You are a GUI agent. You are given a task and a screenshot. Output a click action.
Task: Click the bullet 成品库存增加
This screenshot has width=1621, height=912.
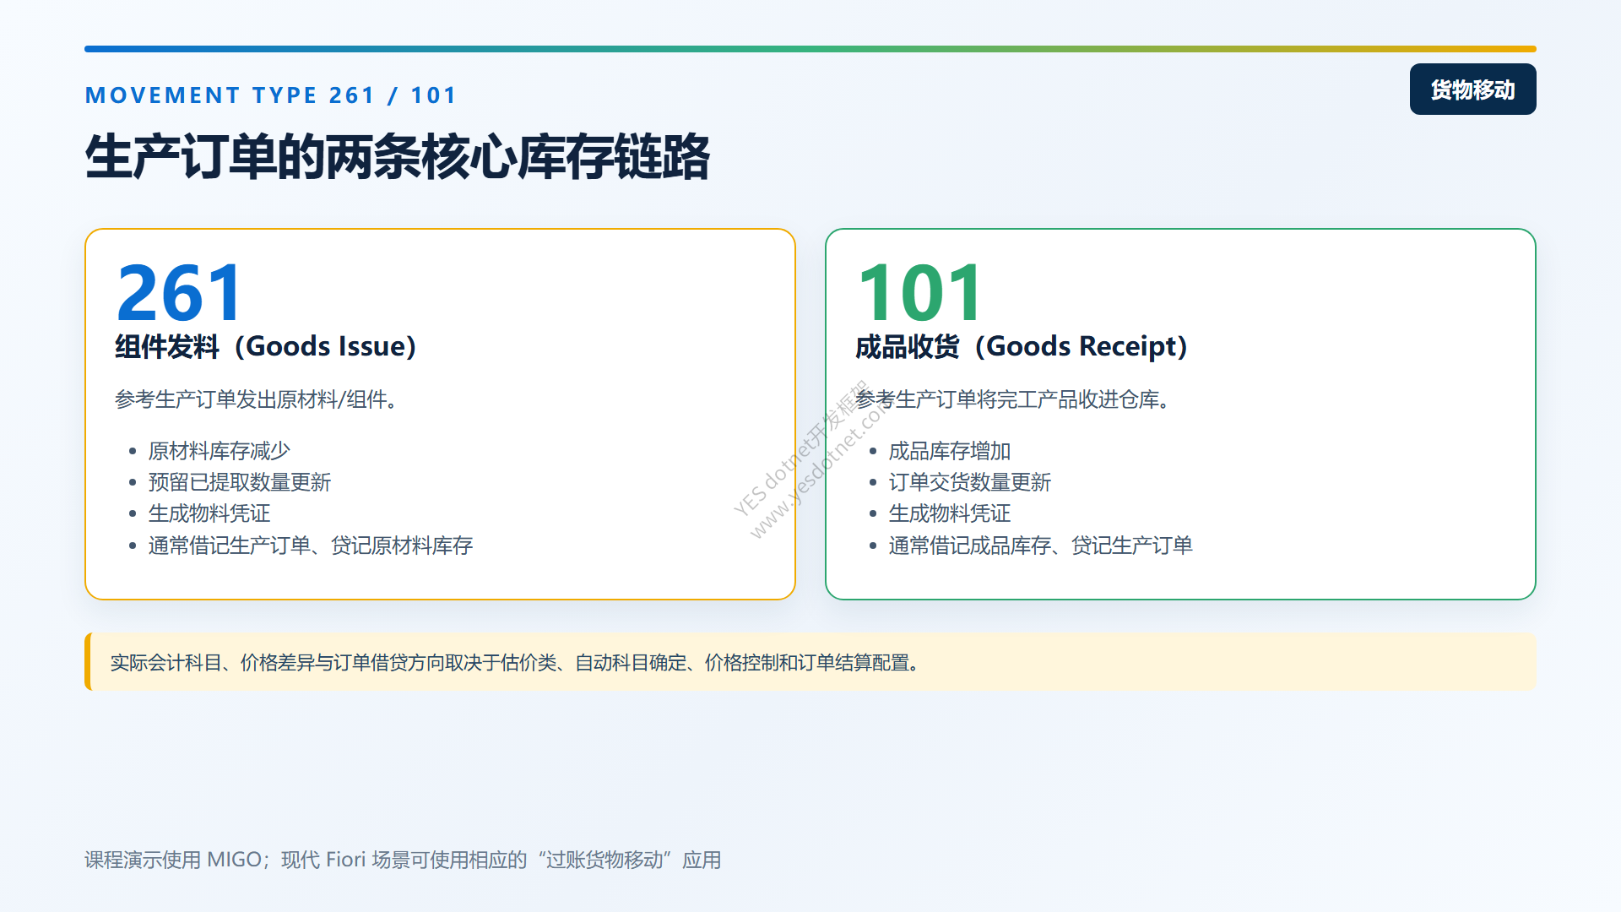[950, 451]
